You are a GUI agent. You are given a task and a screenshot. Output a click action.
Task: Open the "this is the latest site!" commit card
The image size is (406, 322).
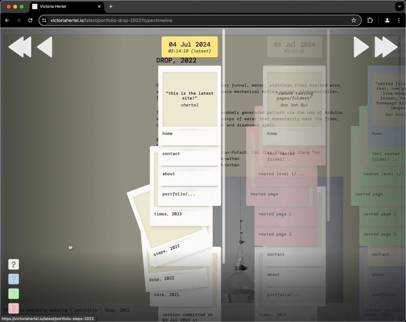[x=189, y=99]
